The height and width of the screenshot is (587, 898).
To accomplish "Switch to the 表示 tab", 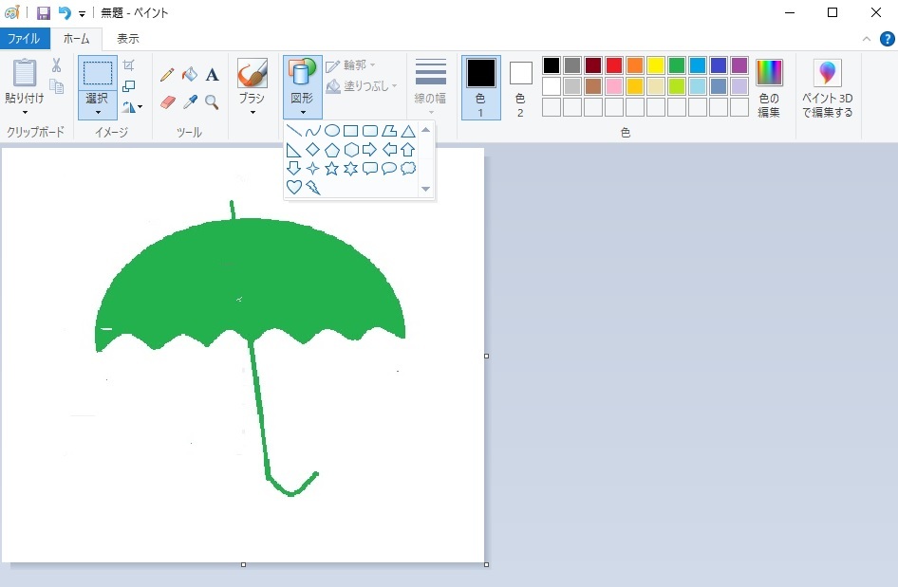I will pos(128,39).
